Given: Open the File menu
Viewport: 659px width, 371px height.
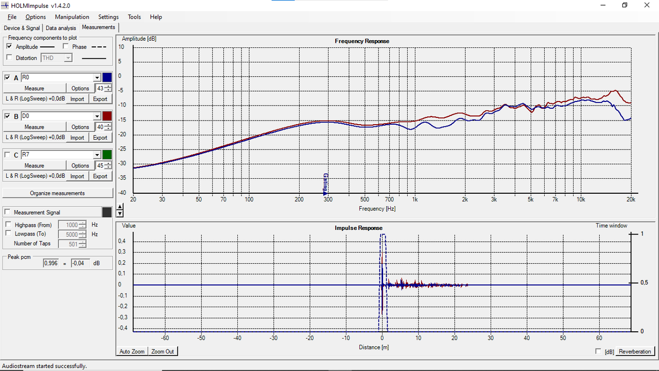Looking at the screenshot, I should (x=12, y=17).
